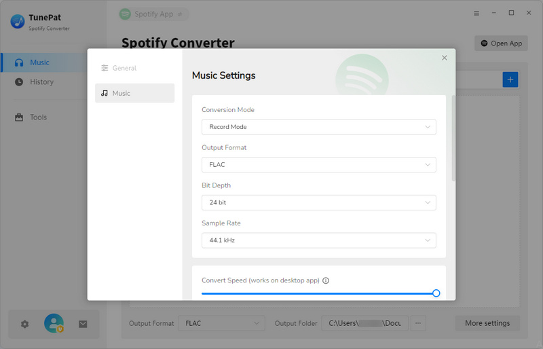Click the swap arrows beside Spotify App

180,14
